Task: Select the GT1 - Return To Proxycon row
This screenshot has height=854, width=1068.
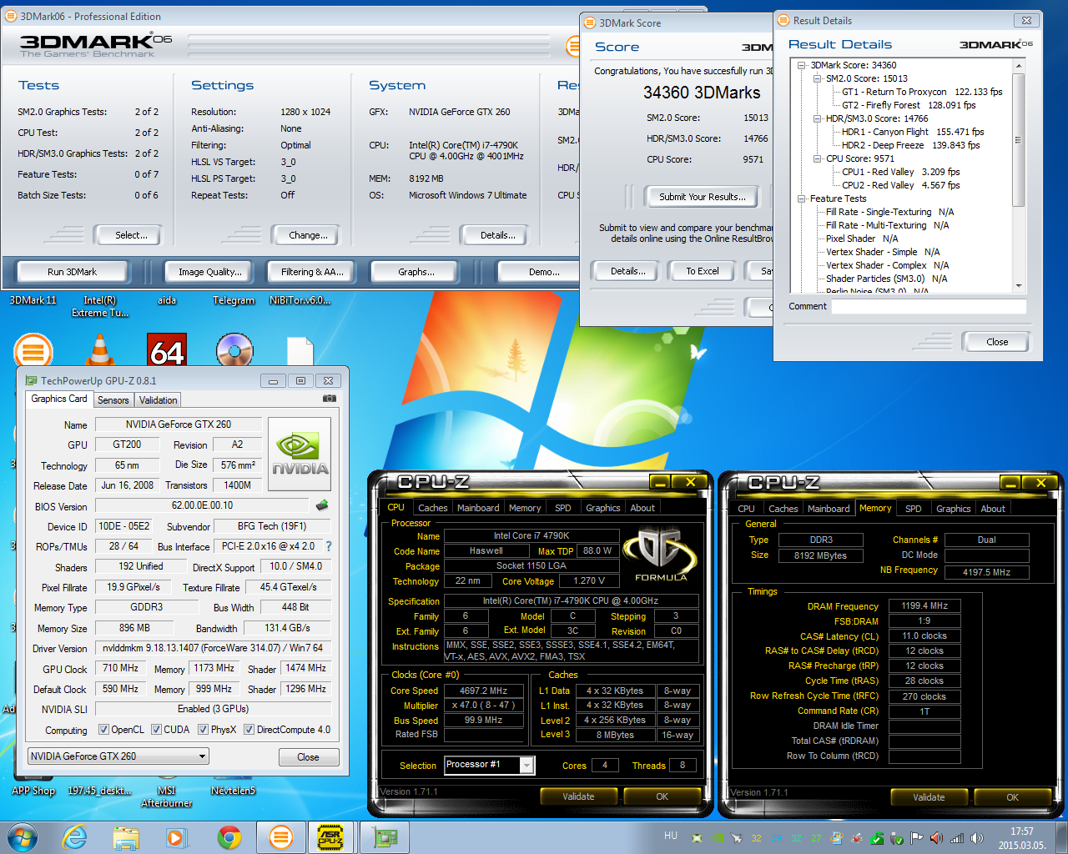Action: [922, 92]
